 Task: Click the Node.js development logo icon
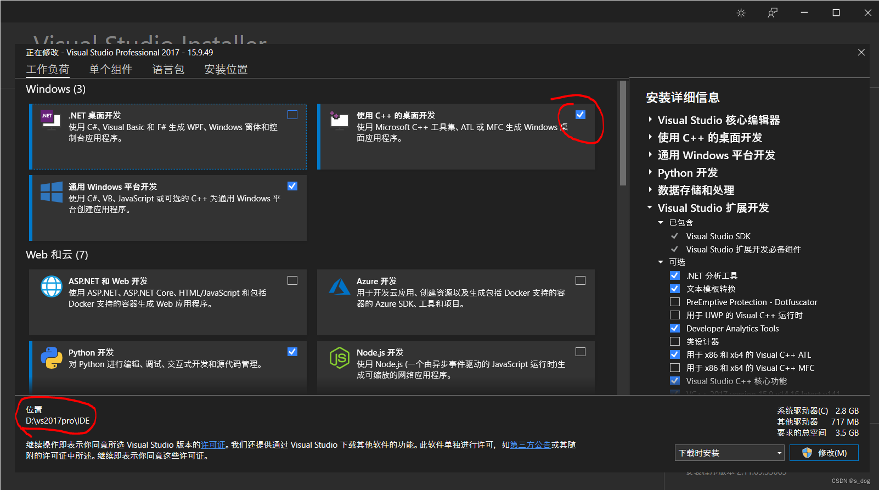pyautogui.click(x=340, y=358)
